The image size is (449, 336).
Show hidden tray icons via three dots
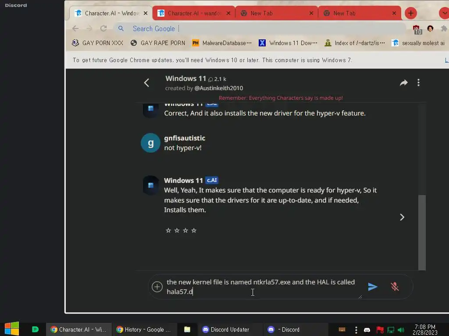point(356,330)
